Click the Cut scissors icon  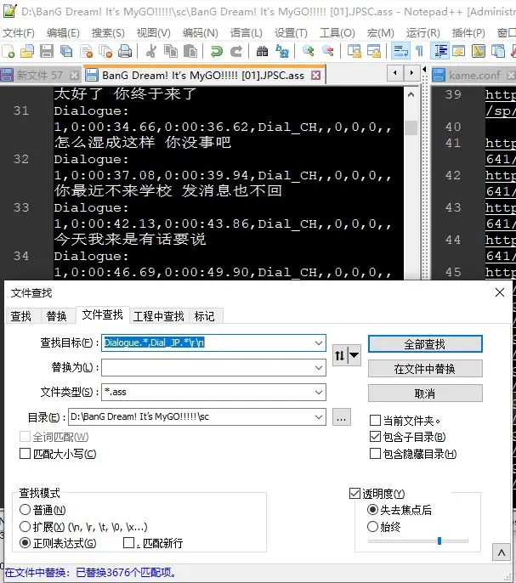150,51
